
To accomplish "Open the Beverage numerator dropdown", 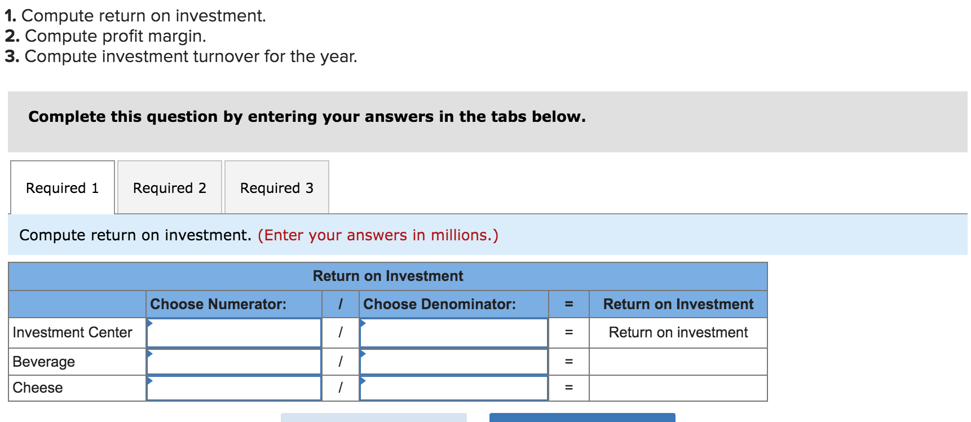I will 233,361.
